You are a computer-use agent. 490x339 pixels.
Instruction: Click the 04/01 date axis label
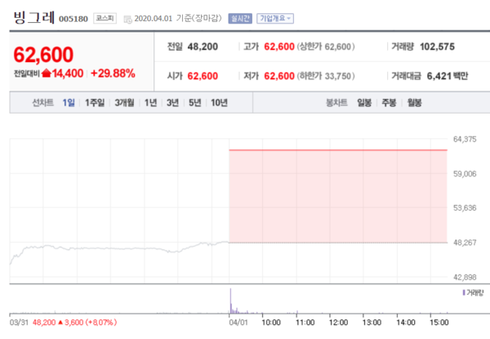pyautogui.click(x=238, y=322)
